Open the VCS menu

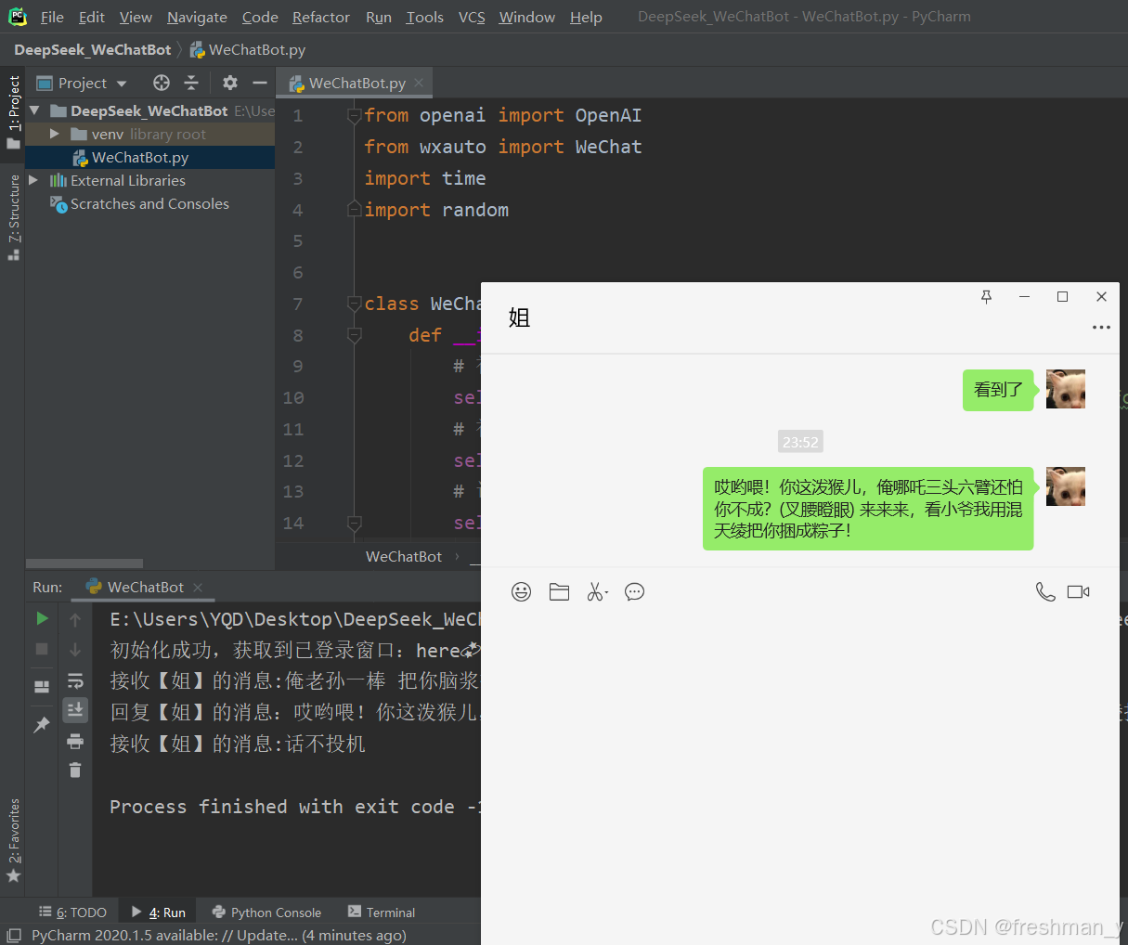pyautogui.click(x=472, y=17)
